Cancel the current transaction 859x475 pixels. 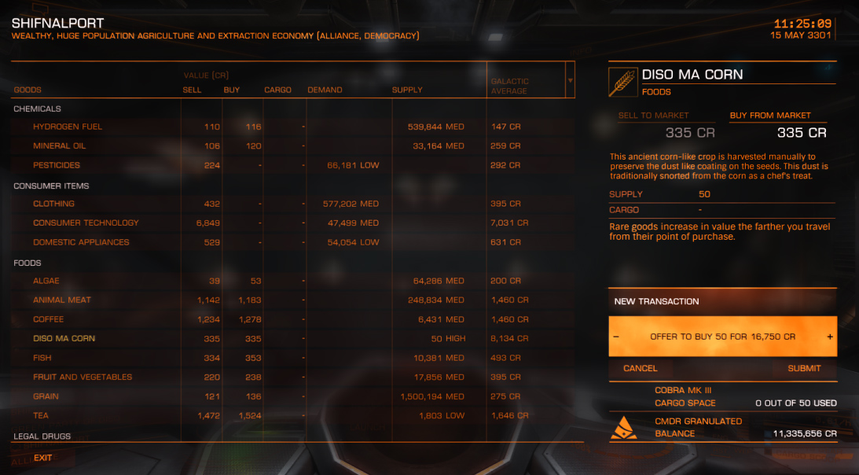pyautogui.click(x=641, y=369)
